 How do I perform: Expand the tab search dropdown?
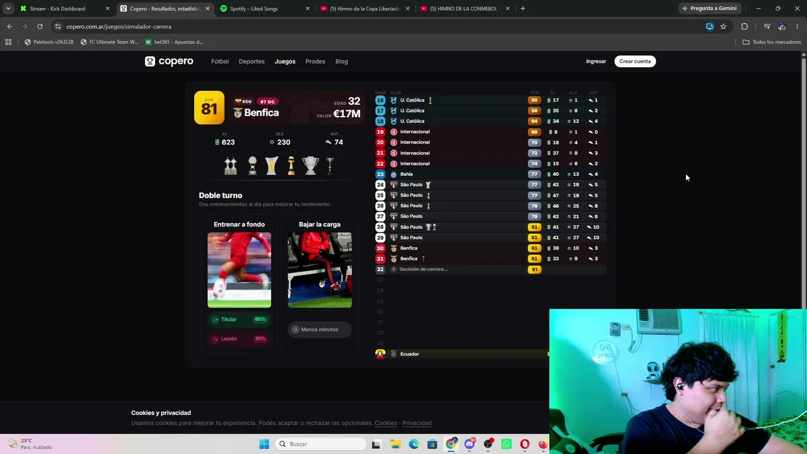coord(8,9)
